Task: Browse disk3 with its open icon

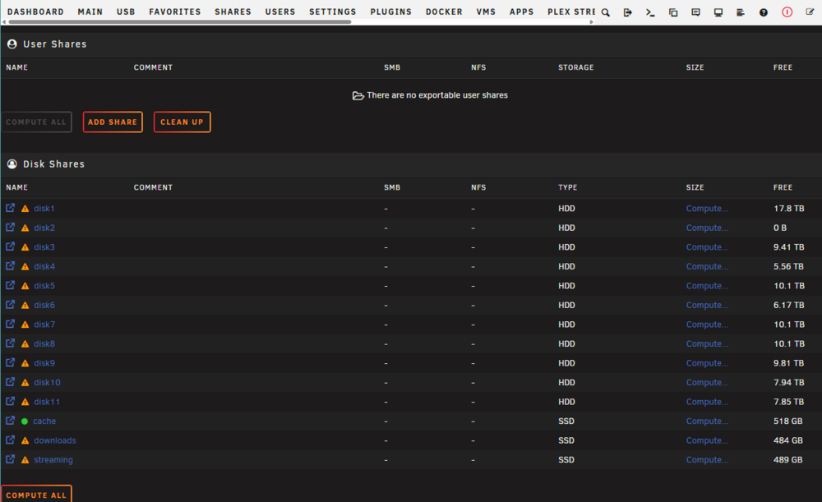Action: [10, 246]
